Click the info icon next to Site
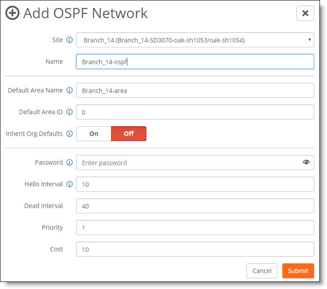This screenshot has height=289, width=327. 69,40
